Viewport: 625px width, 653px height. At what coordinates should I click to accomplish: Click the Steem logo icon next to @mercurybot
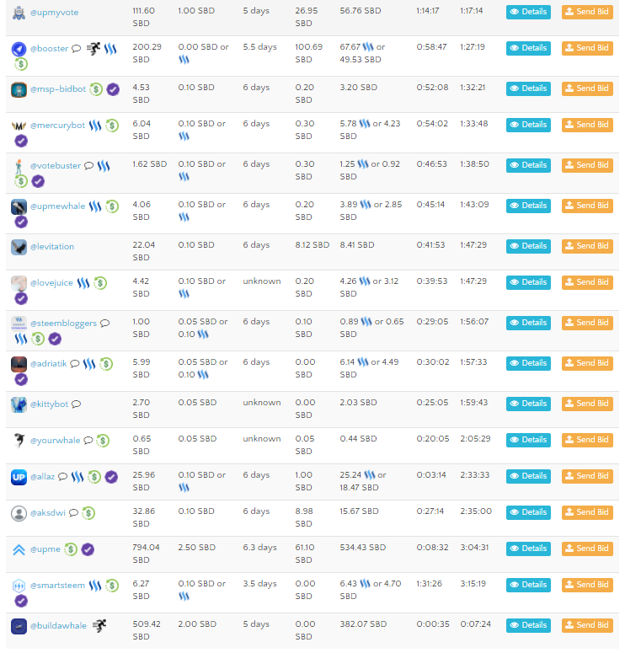(x=95, y=126)
